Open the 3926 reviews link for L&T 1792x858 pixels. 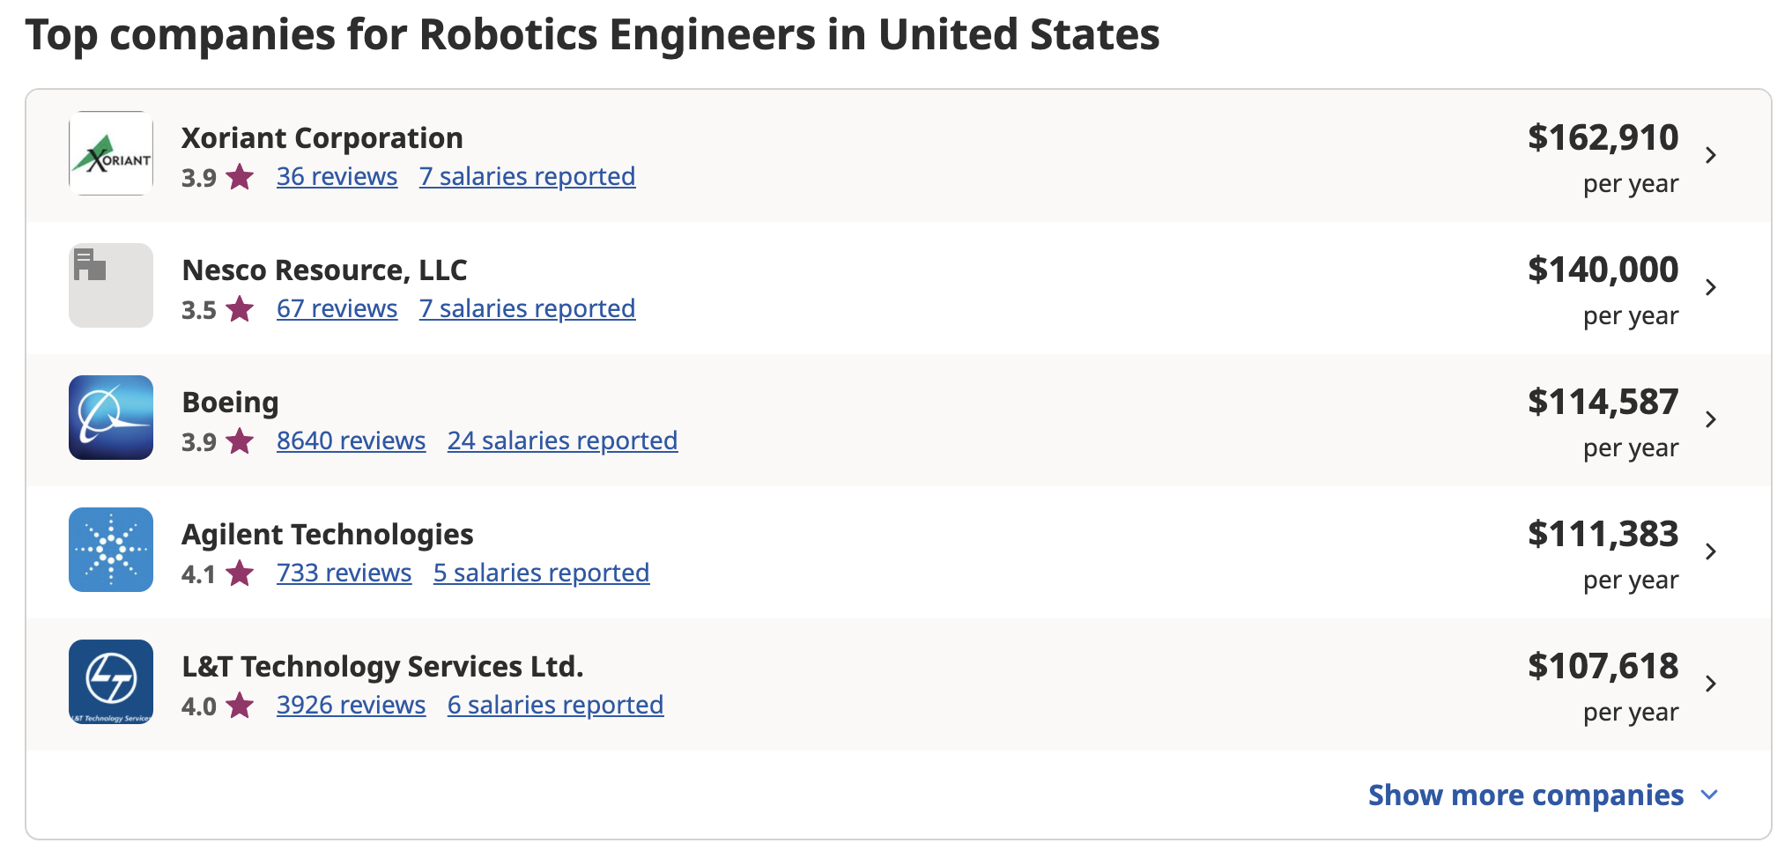pyautogui.click(x=351, y=705)
